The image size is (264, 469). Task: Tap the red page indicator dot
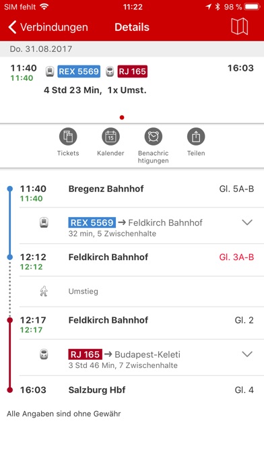122,117
